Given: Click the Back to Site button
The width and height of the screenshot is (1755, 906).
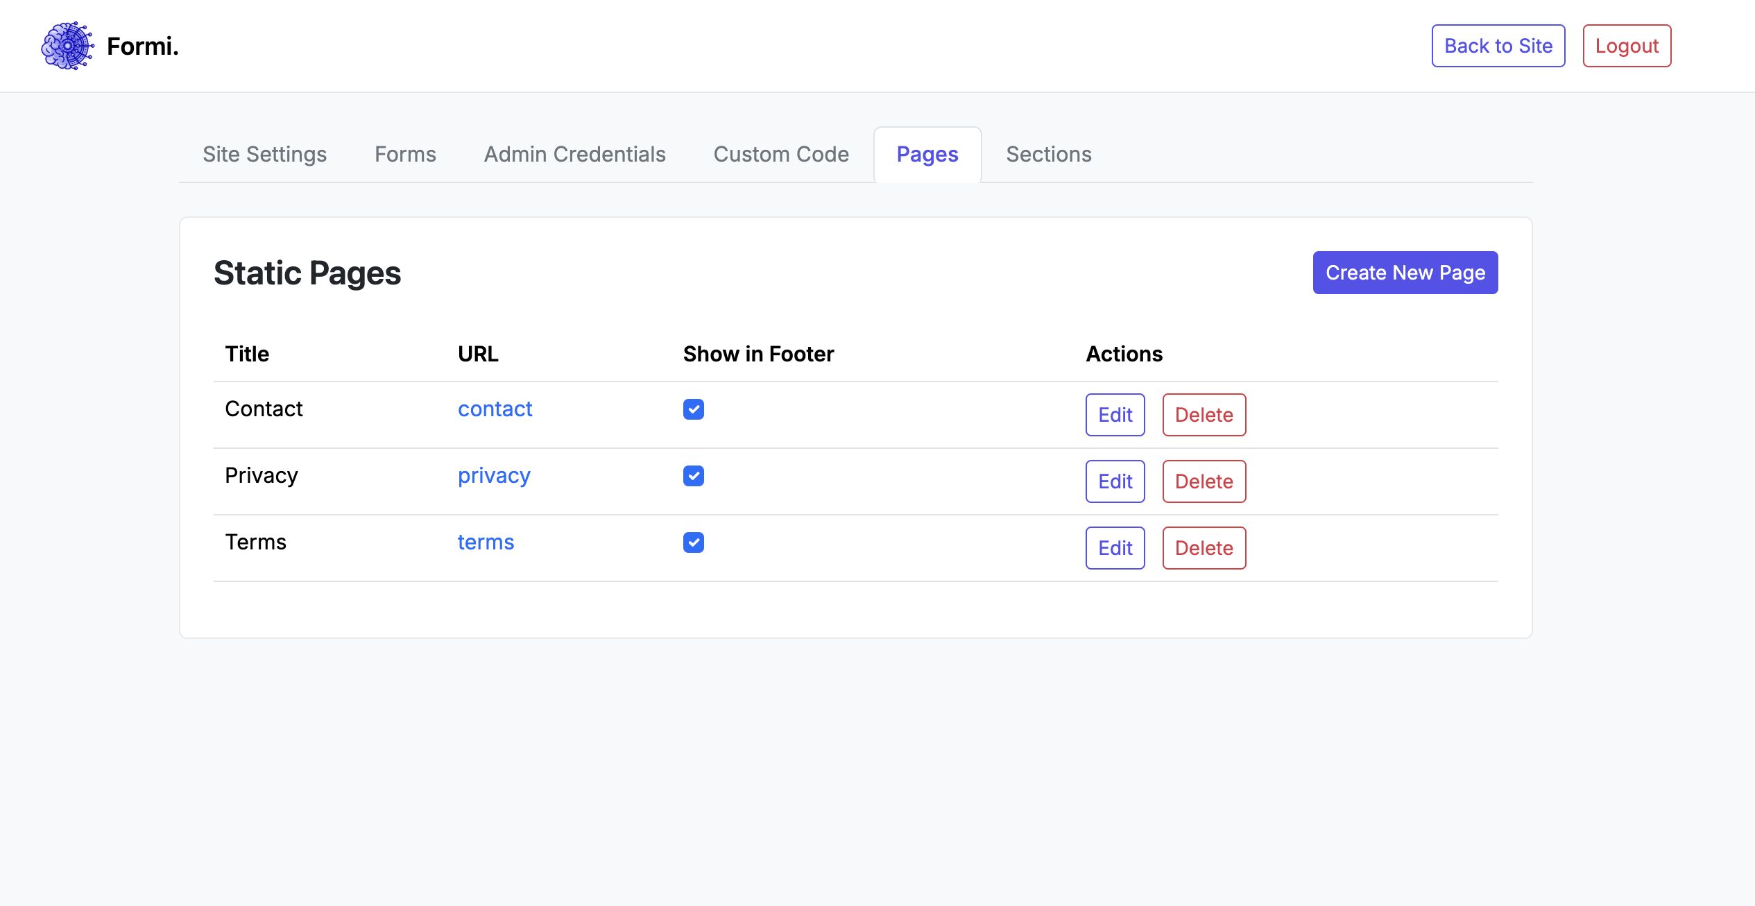Looking at the screenshot, I should click(1498, 46).
